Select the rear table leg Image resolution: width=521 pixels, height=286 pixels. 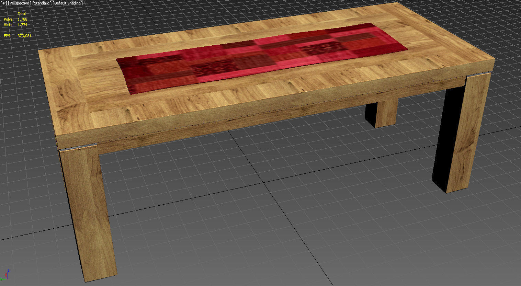click(381, 113)
